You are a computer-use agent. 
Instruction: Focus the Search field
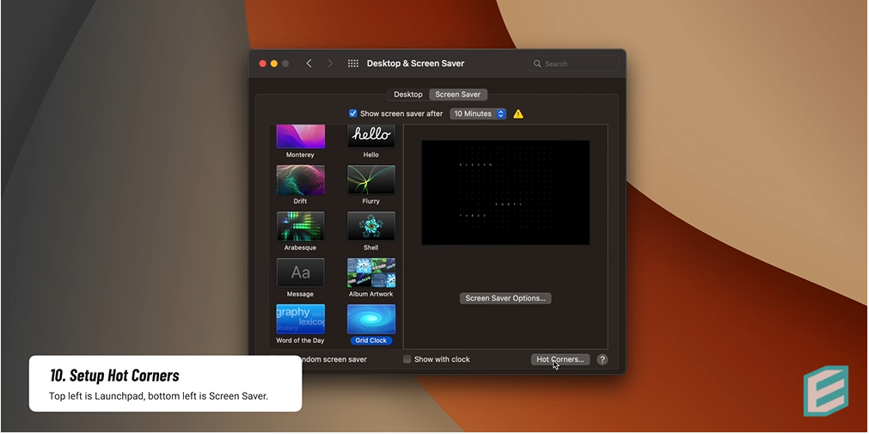click(573, 64)
